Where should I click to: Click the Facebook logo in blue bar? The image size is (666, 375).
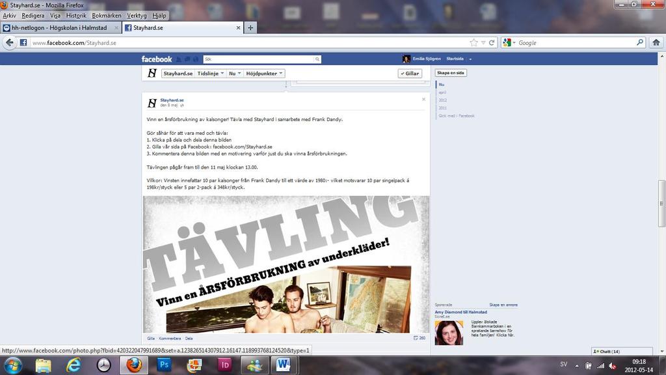pos(157,59)
